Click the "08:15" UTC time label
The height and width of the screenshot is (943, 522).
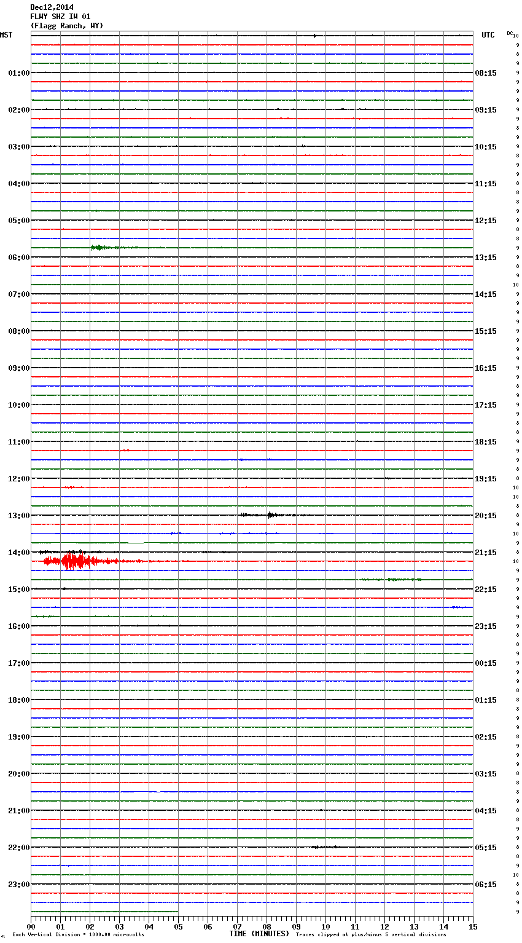486,73
